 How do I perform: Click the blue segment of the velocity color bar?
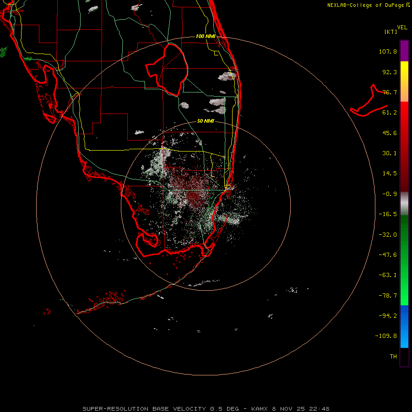pos(404,326)
